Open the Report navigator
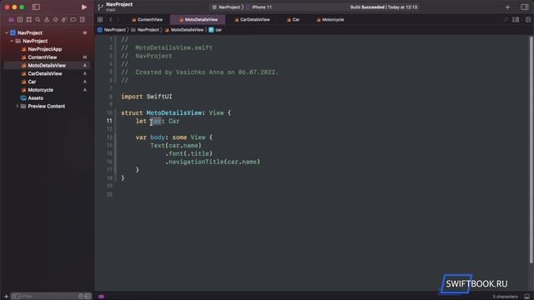534x300 pixels. pyautogui.click(x=82, y=20)
